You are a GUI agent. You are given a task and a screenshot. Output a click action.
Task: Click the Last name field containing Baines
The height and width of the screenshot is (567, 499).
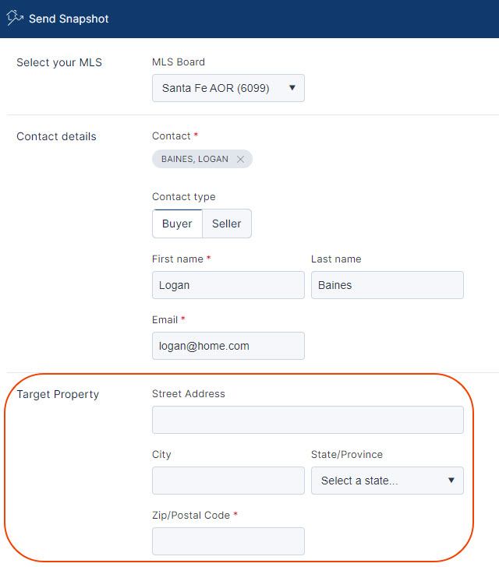point(387,285)
